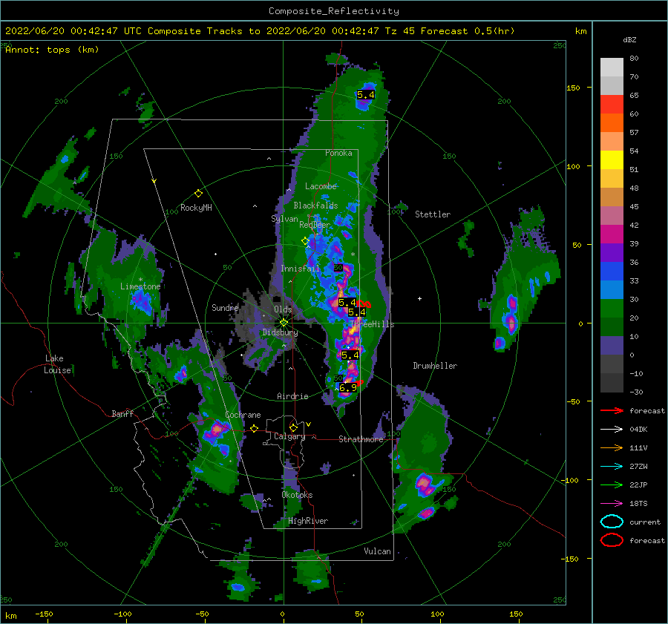
Task: Click the yellow diamond marker below Cochrane label
Action: tap(254, 429)
